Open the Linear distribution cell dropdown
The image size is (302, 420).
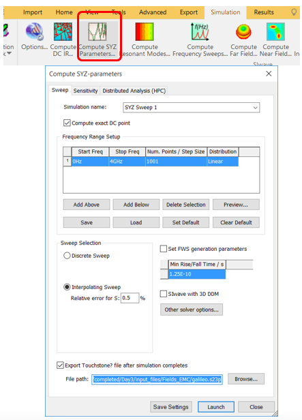(222, 162)
